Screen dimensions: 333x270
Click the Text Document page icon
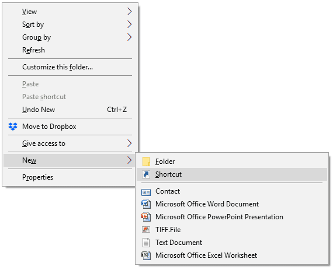(146, 243)
